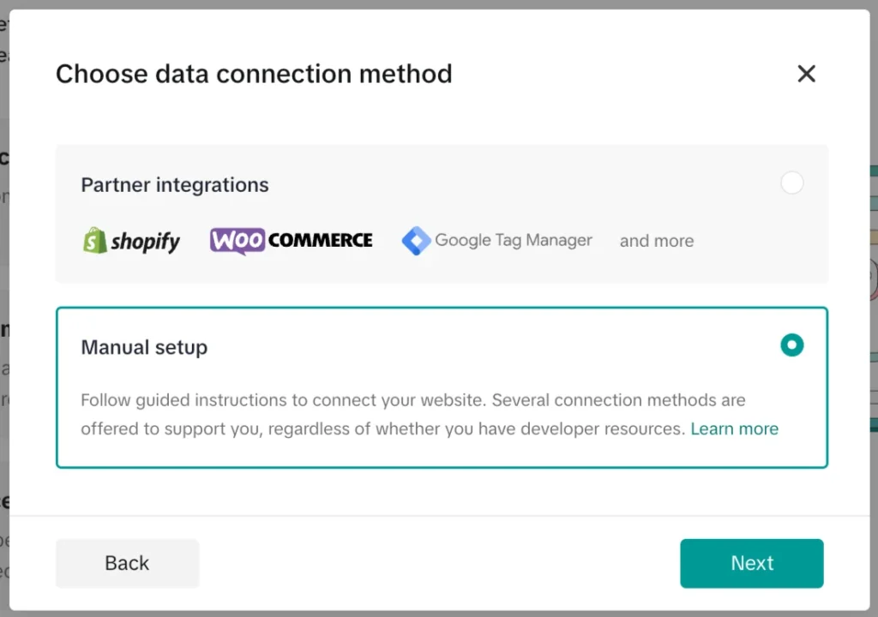Select the WooCommerce logo
878x617 pixels.
[x=291, y=241]
